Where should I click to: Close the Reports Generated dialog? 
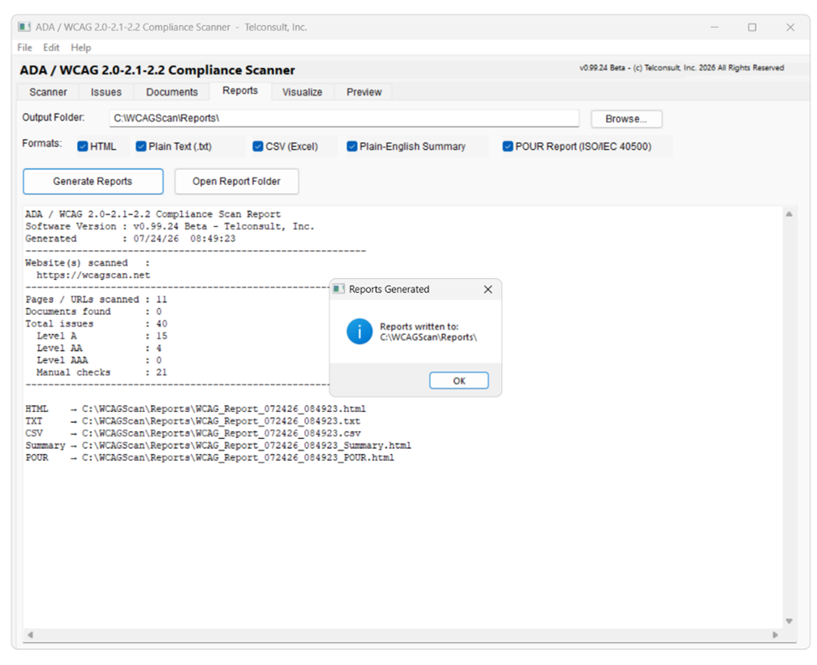coord(488,289)
